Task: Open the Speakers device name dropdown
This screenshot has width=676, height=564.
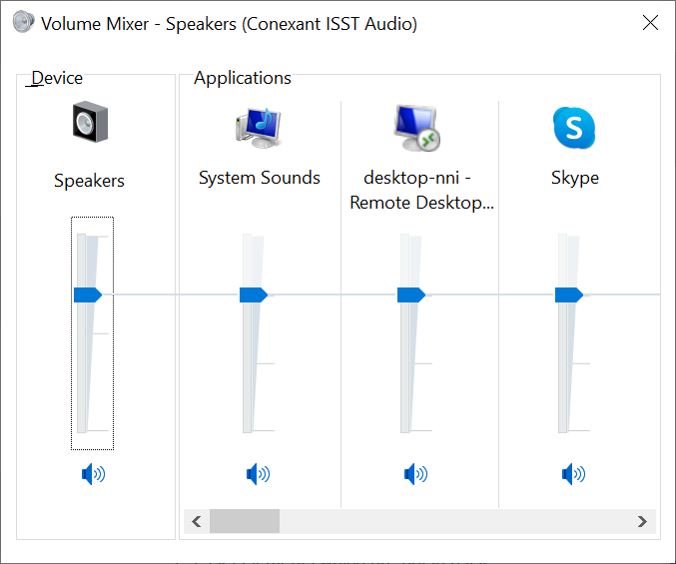Action: point(89,181)
